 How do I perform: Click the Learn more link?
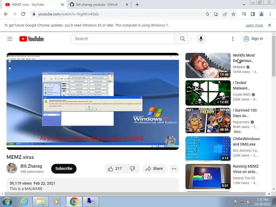(254, 25)
